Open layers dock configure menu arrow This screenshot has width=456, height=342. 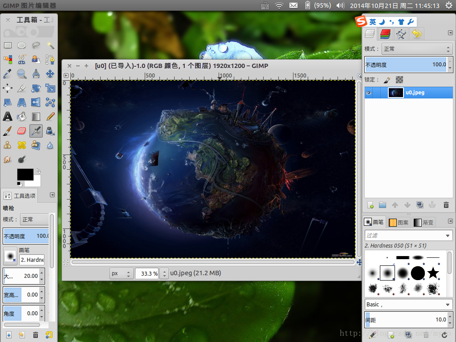coord(450,33)
